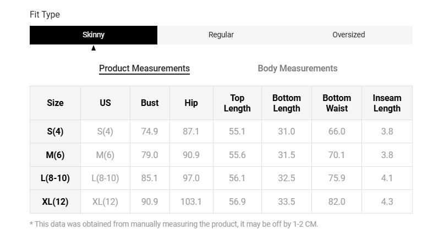Click the Bottom Waist column header
Viewport: 433px width, 241px height.
click(337, 103)
